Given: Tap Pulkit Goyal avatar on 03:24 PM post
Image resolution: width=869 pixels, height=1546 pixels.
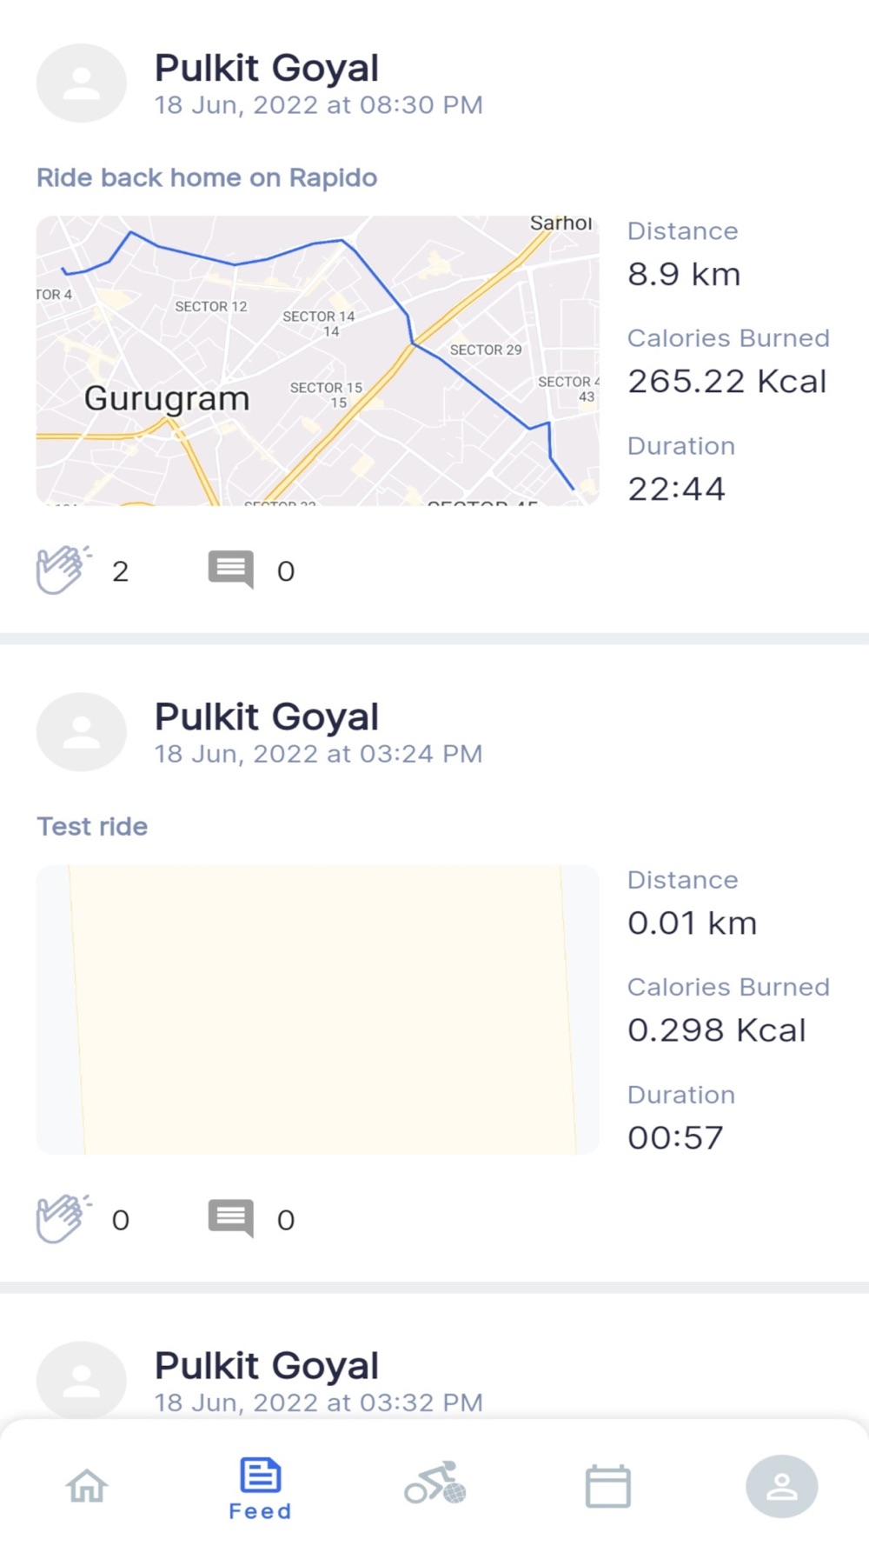Looking at the screenshot, I should 81,732.
